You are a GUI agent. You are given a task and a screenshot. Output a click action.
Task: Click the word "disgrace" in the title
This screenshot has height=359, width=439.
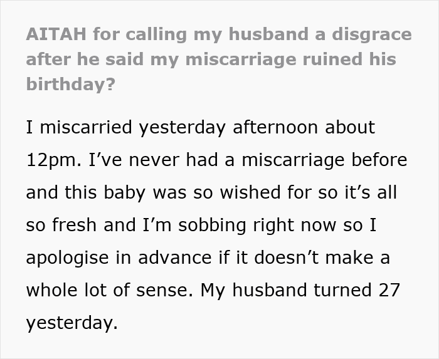[x=372, y=34]
